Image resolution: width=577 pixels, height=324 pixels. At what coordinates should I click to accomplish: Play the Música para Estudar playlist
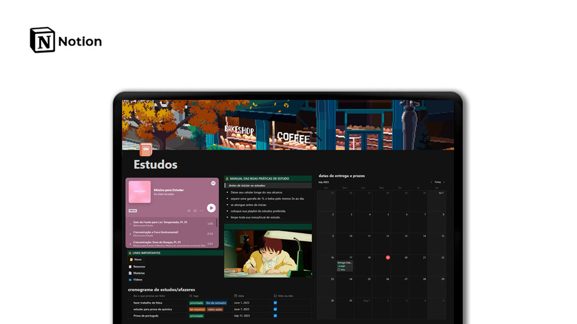point(211,208)
